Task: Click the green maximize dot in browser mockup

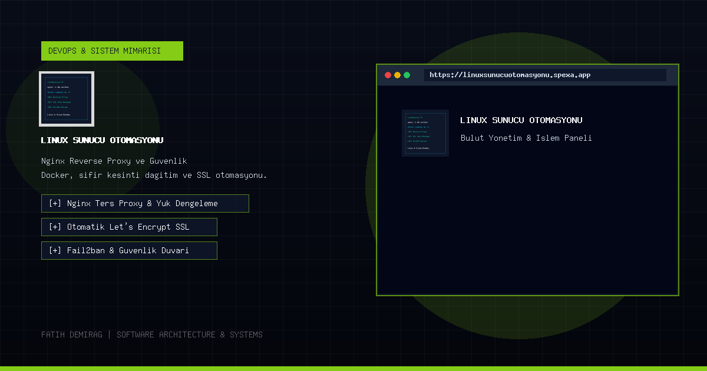Action: (x=407, y=75)
